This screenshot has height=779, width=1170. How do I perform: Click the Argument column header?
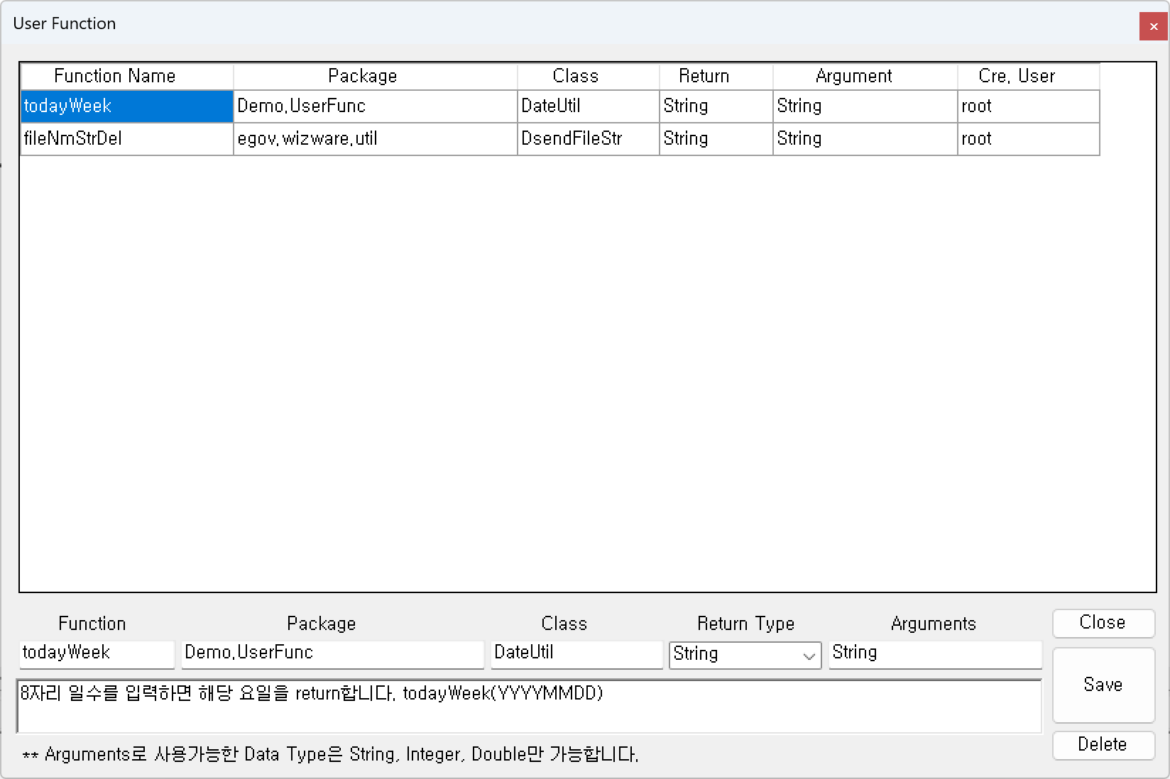(x=854, y=76)
